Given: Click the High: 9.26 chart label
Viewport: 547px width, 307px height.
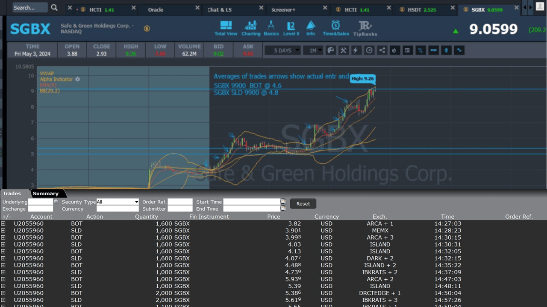Looking at the screenshot, I should (362, 78).
